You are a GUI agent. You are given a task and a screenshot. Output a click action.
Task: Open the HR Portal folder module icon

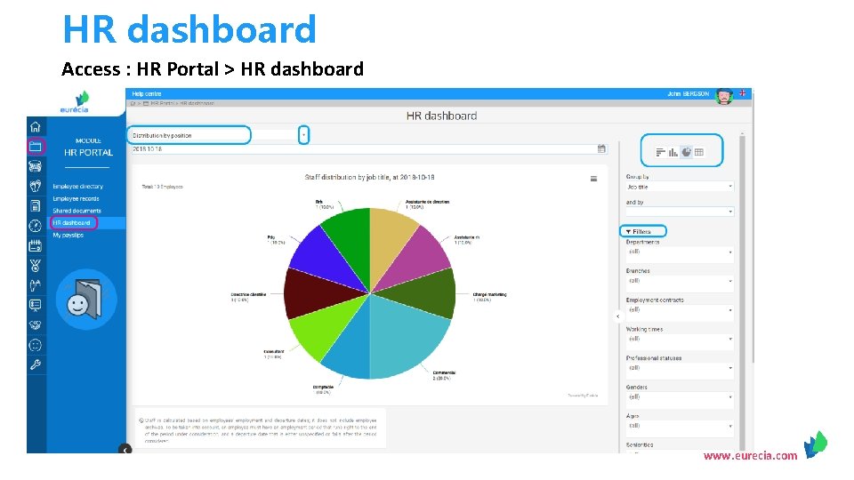click(x=36, y=147)
